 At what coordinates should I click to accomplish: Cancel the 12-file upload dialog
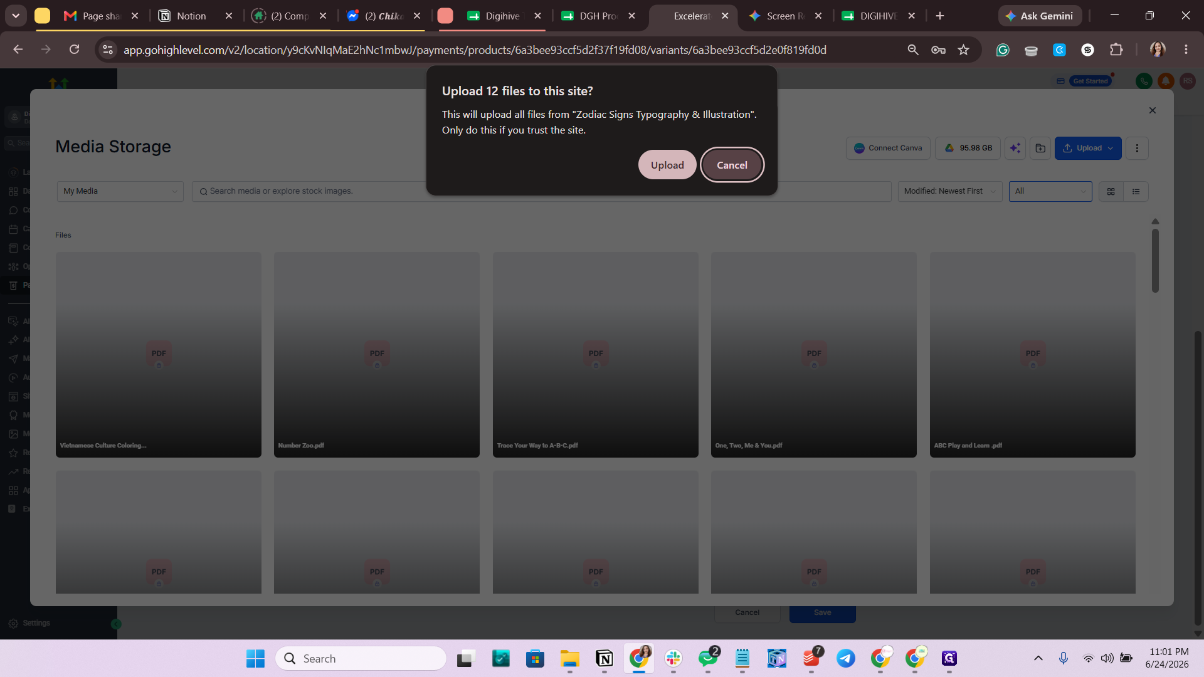pyautogui.click(x=732, y=165)
